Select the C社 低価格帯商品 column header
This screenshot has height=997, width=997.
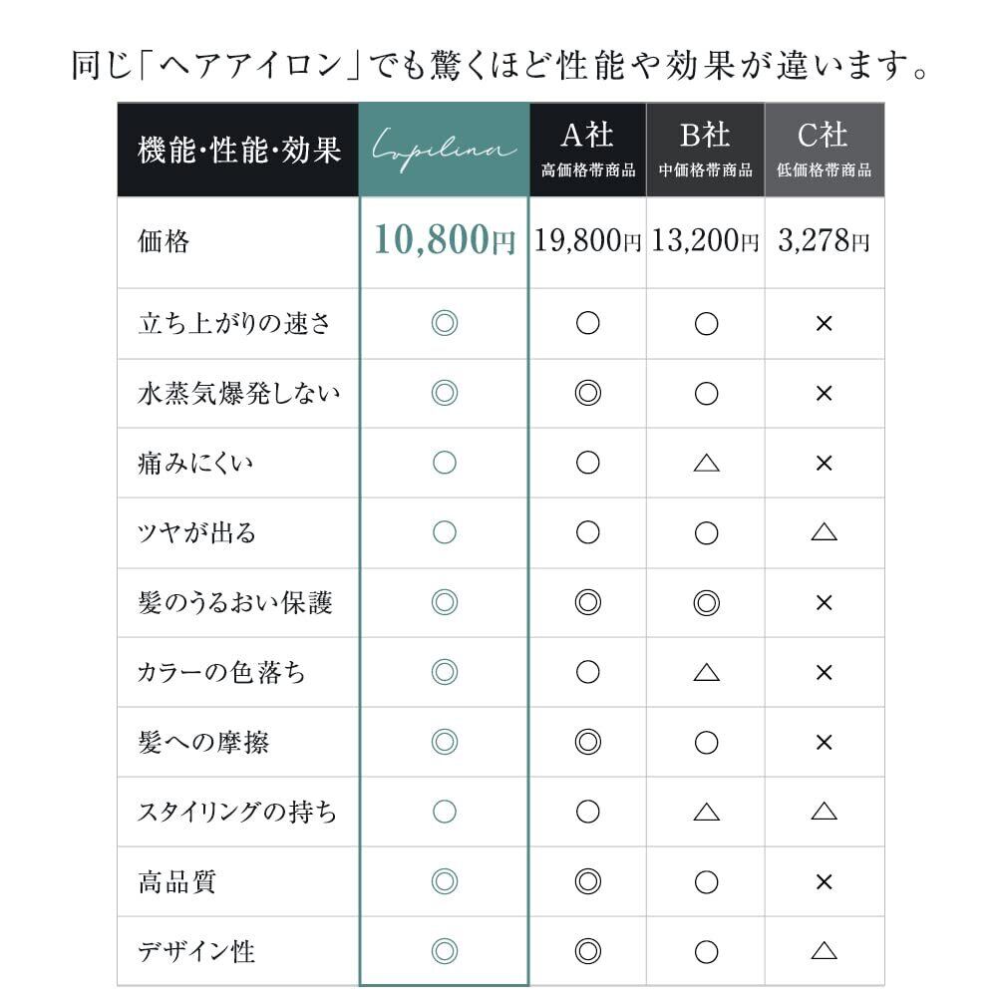[x=824, y=150]
